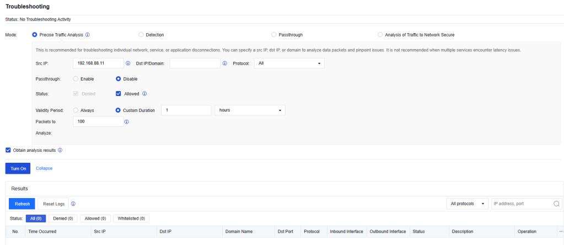Click the Collapse link
The width and height of the screenshot is (564, 245).
44,168
